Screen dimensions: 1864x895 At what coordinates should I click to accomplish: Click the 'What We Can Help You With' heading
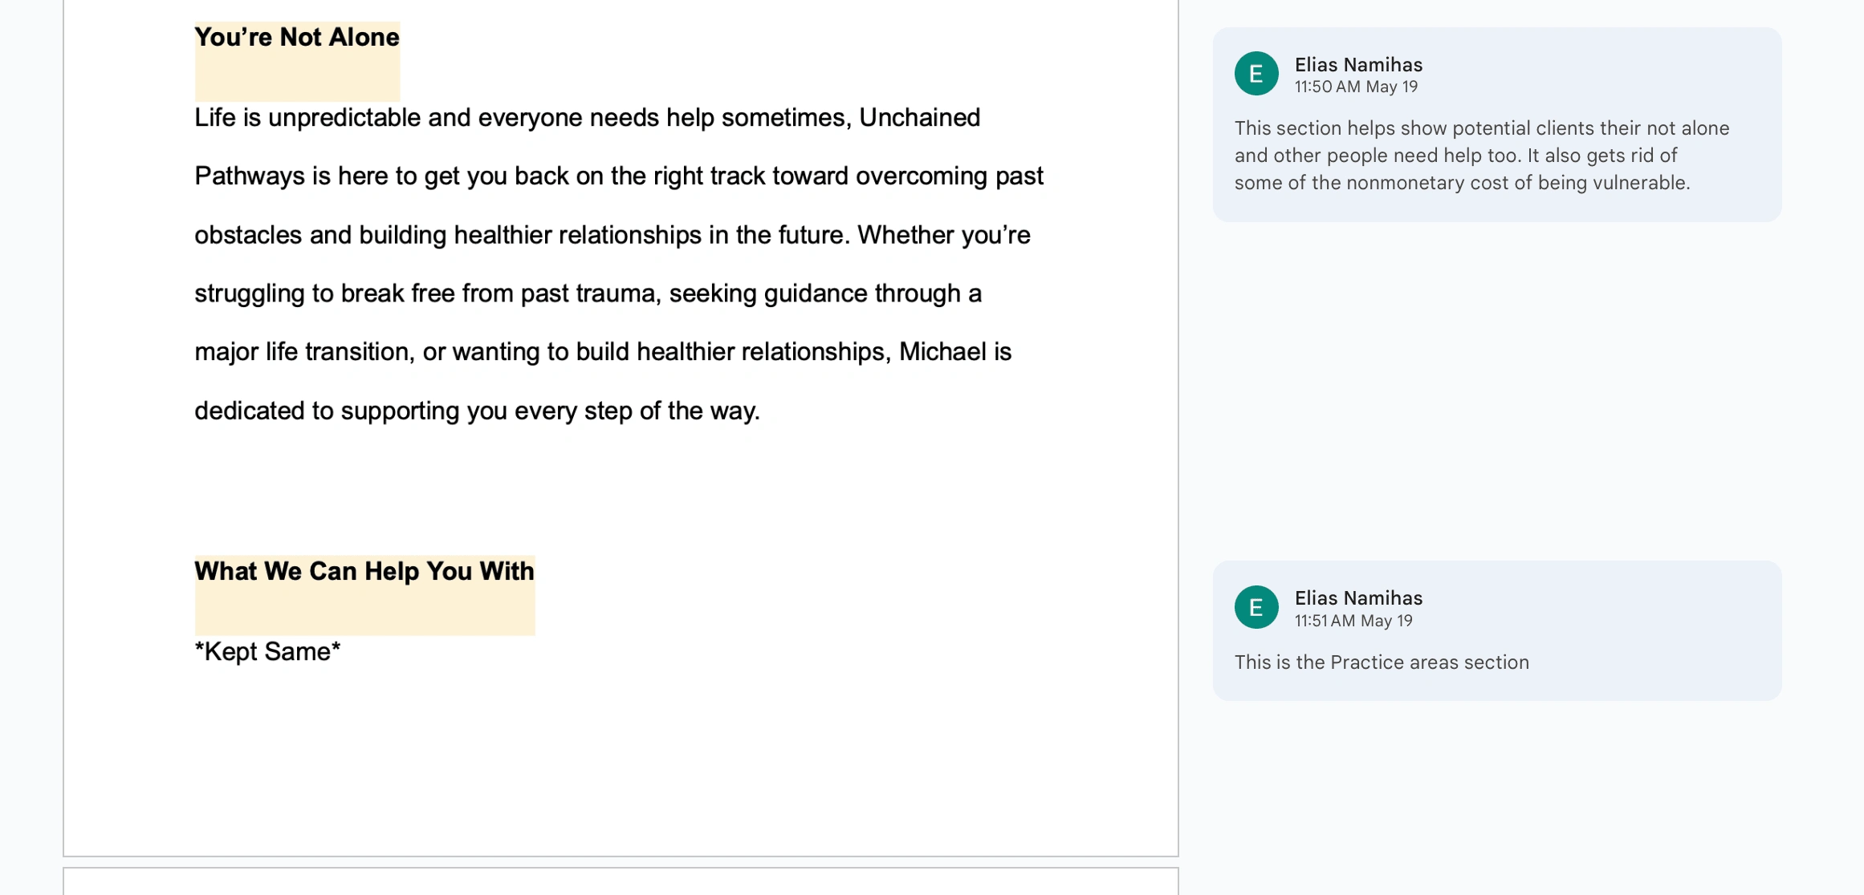click(364, 571)
